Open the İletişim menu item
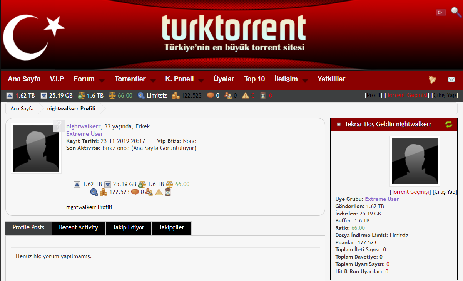Viewport: 463px width, 281px height. (286, 79)
